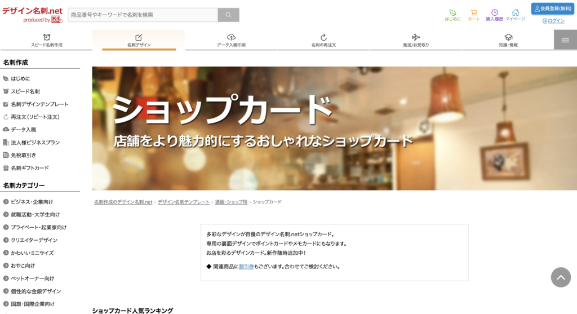Open the 購入履歴 clock icon
The height and width of the screenshot is (314, 577).
click(x=494, y=15)
